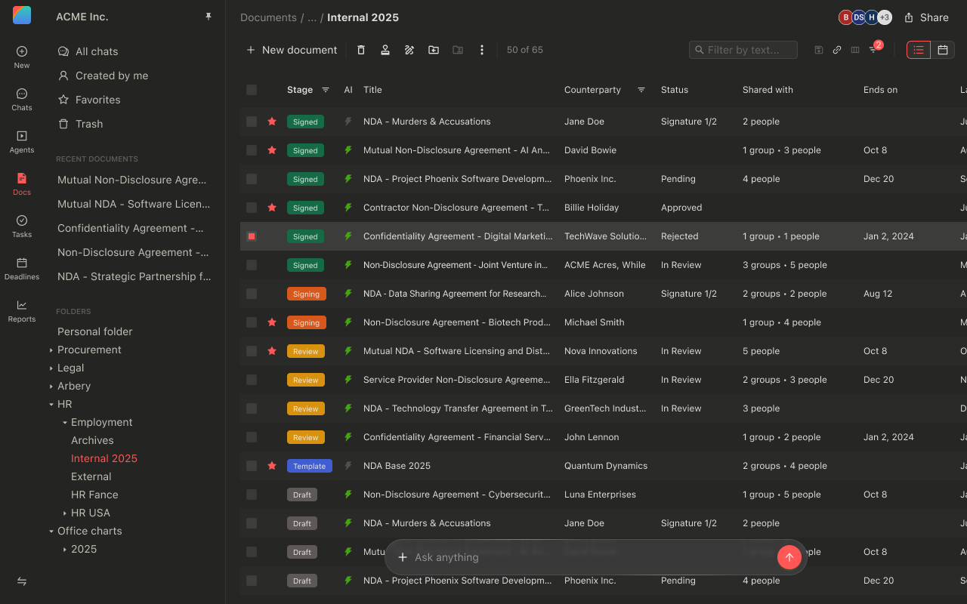Select the External folder
The height and width of the screenshot is (604, 967).
91,476
